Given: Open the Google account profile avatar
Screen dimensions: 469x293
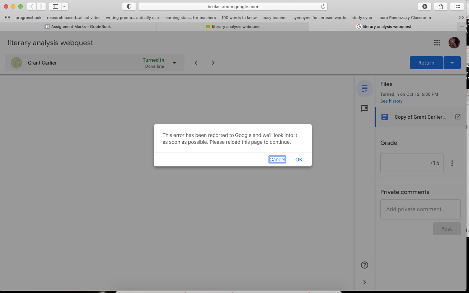Looking at the screenshot, I should pos(454,43).
